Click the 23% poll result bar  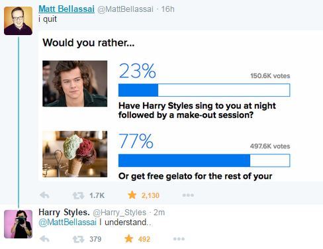(204, 90)
